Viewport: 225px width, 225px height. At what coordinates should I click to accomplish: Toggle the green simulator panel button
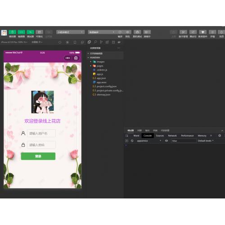13,32
